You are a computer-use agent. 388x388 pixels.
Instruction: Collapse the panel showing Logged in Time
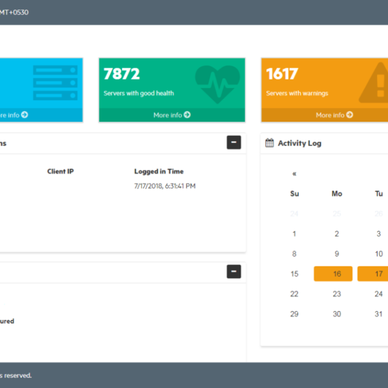[233, 142]
